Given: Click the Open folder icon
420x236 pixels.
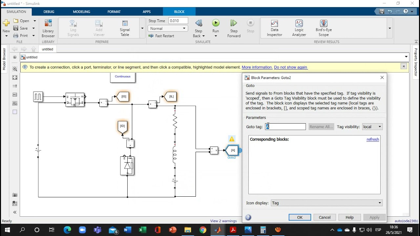Looking at the screenshot, I should click(x=16, y=21).
